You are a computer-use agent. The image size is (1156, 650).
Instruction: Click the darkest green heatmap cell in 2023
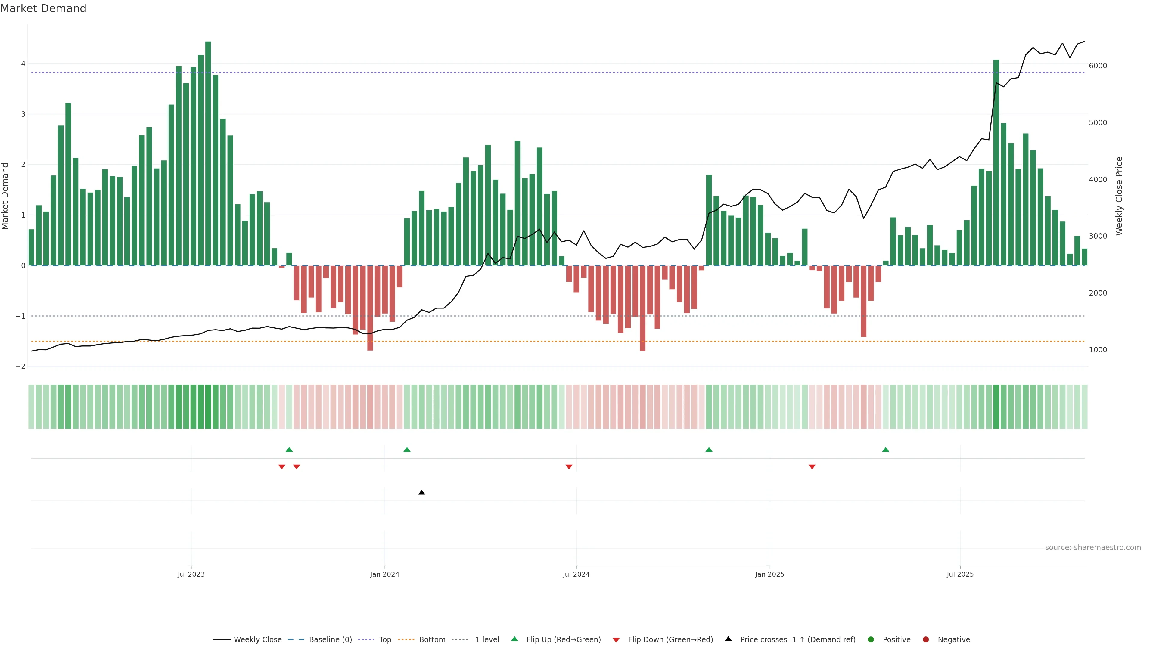point(208,407)
